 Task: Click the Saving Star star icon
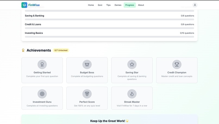(x=132, y=64)
